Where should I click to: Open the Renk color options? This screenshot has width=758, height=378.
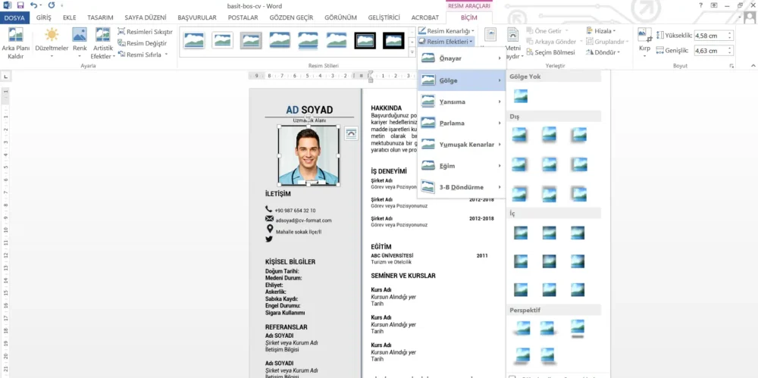pos(80,43)
